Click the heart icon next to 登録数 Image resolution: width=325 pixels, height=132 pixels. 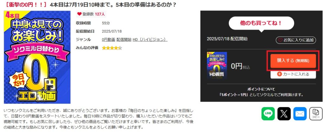[x=79, y=14]
